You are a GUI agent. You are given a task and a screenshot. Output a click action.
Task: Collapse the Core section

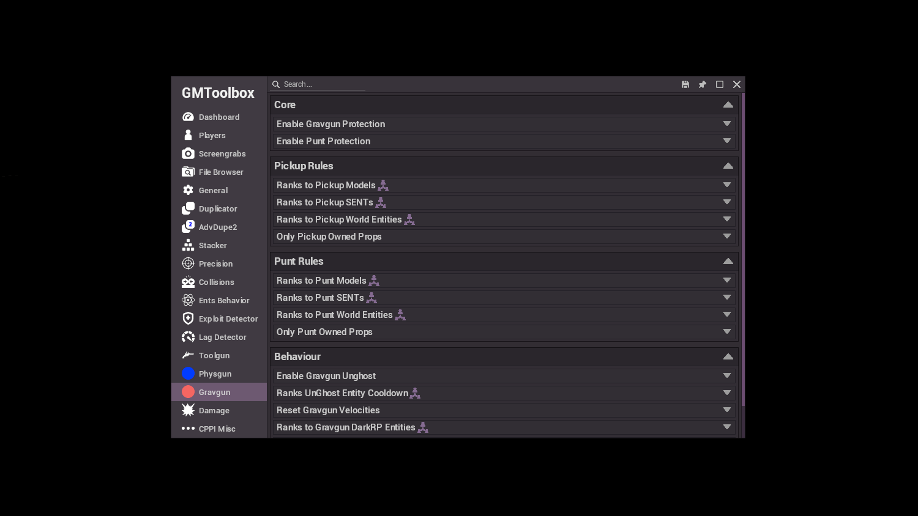point(728,105)
